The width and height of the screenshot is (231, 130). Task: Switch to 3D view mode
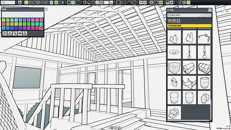141,2
